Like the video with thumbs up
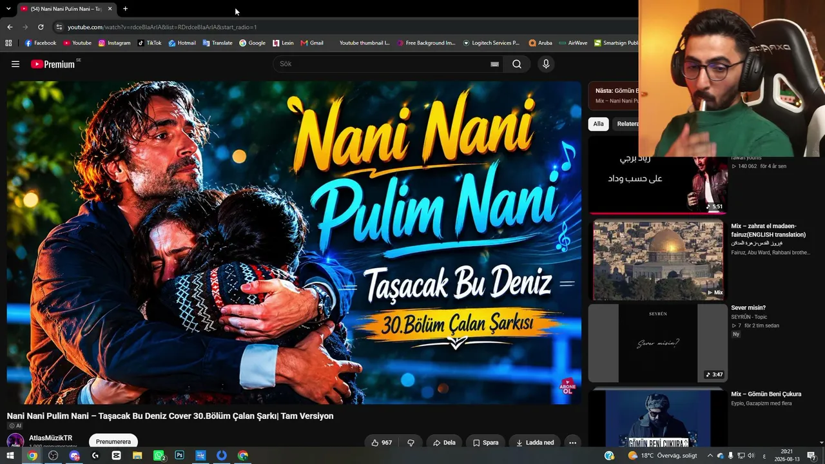The width and height of the screenshot is (825, 464). point(382,443)
